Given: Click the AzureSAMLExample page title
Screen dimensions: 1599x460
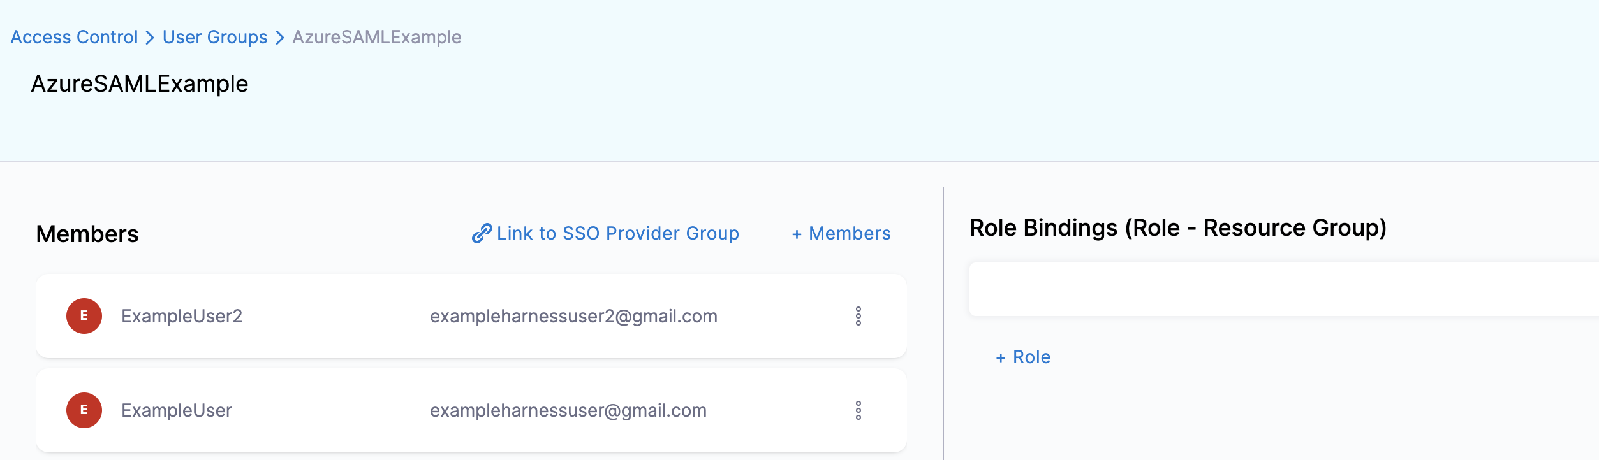Looking at the screenshot, I should pos(140,84).
